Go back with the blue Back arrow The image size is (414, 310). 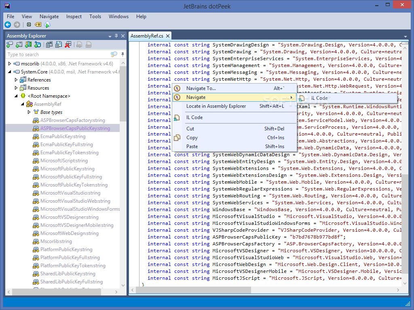(8, 25)
